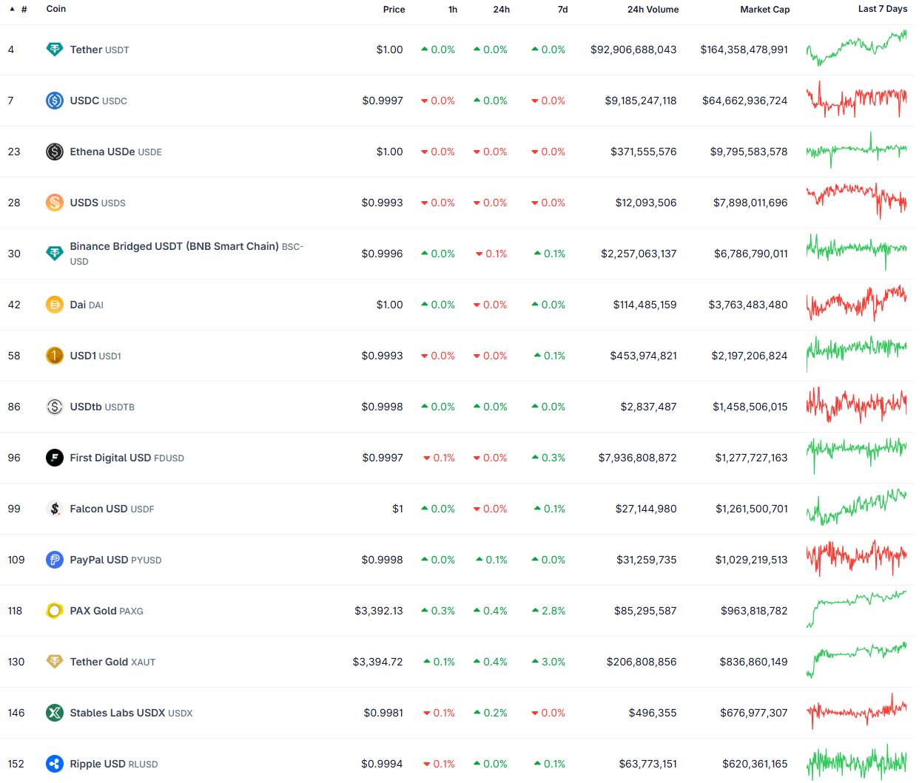Click the USDC coin logo icon
The image size is (922, 783).
click(55, 101)
